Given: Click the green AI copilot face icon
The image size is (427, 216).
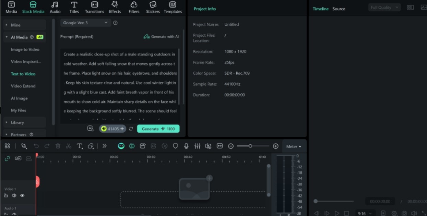Looking at the screenshot, I should point(121,146).
